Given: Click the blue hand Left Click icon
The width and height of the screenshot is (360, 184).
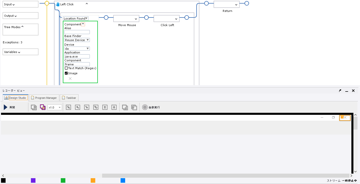Looking at the screenshot, I should click(x=58, y=4).
